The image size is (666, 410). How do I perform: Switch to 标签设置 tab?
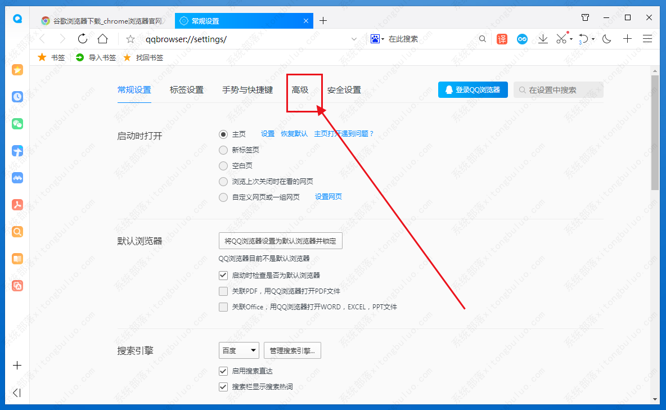(x=186, y=89)
